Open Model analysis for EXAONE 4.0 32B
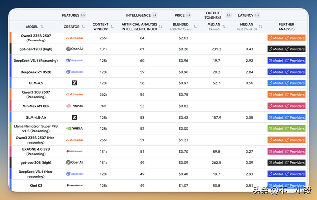The height and width of the screenshot is (200, 317). (x=276, y=151)
